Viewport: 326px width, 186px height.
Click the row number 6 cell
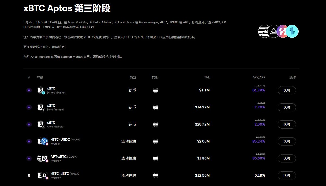coord(29,175)
